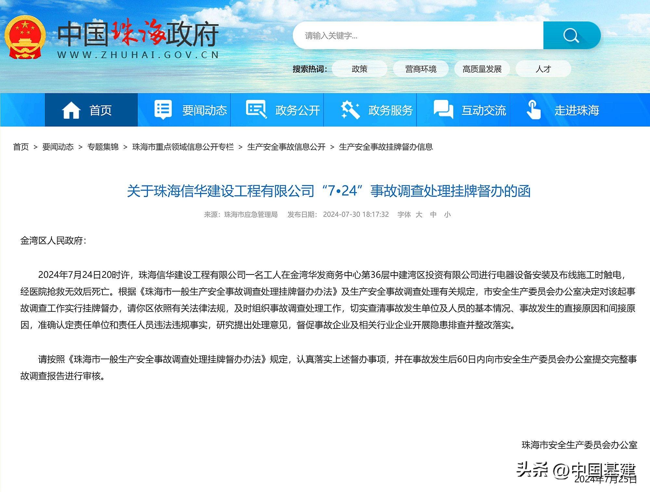Click the 搜索热词 label

tap(310, 69)
